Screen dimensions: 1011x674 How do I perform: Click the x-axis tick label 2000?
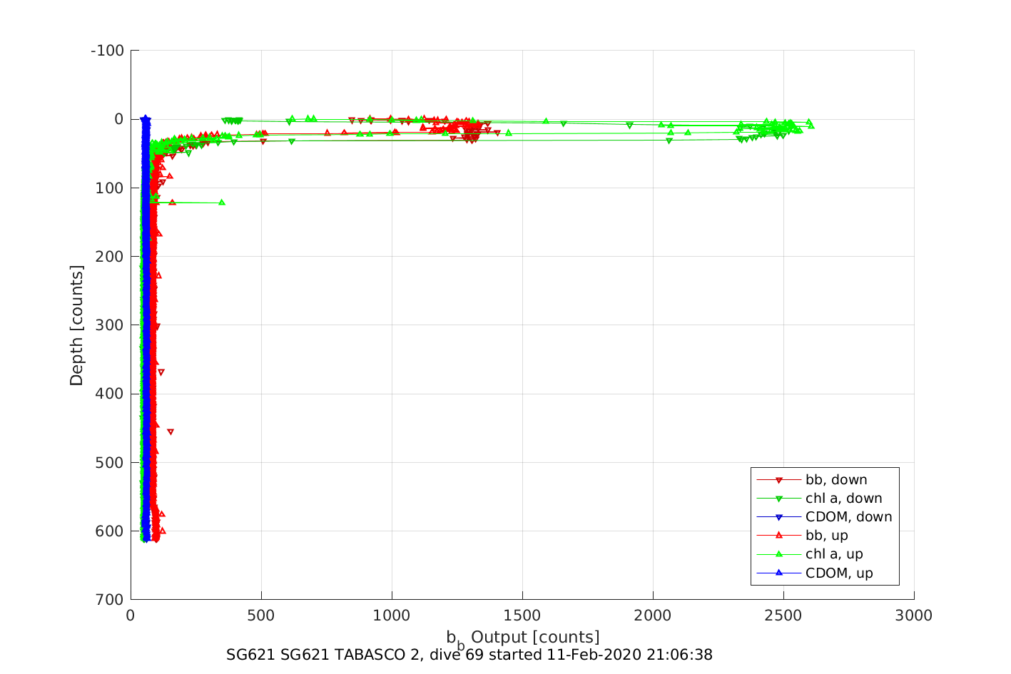coord(653,616)
